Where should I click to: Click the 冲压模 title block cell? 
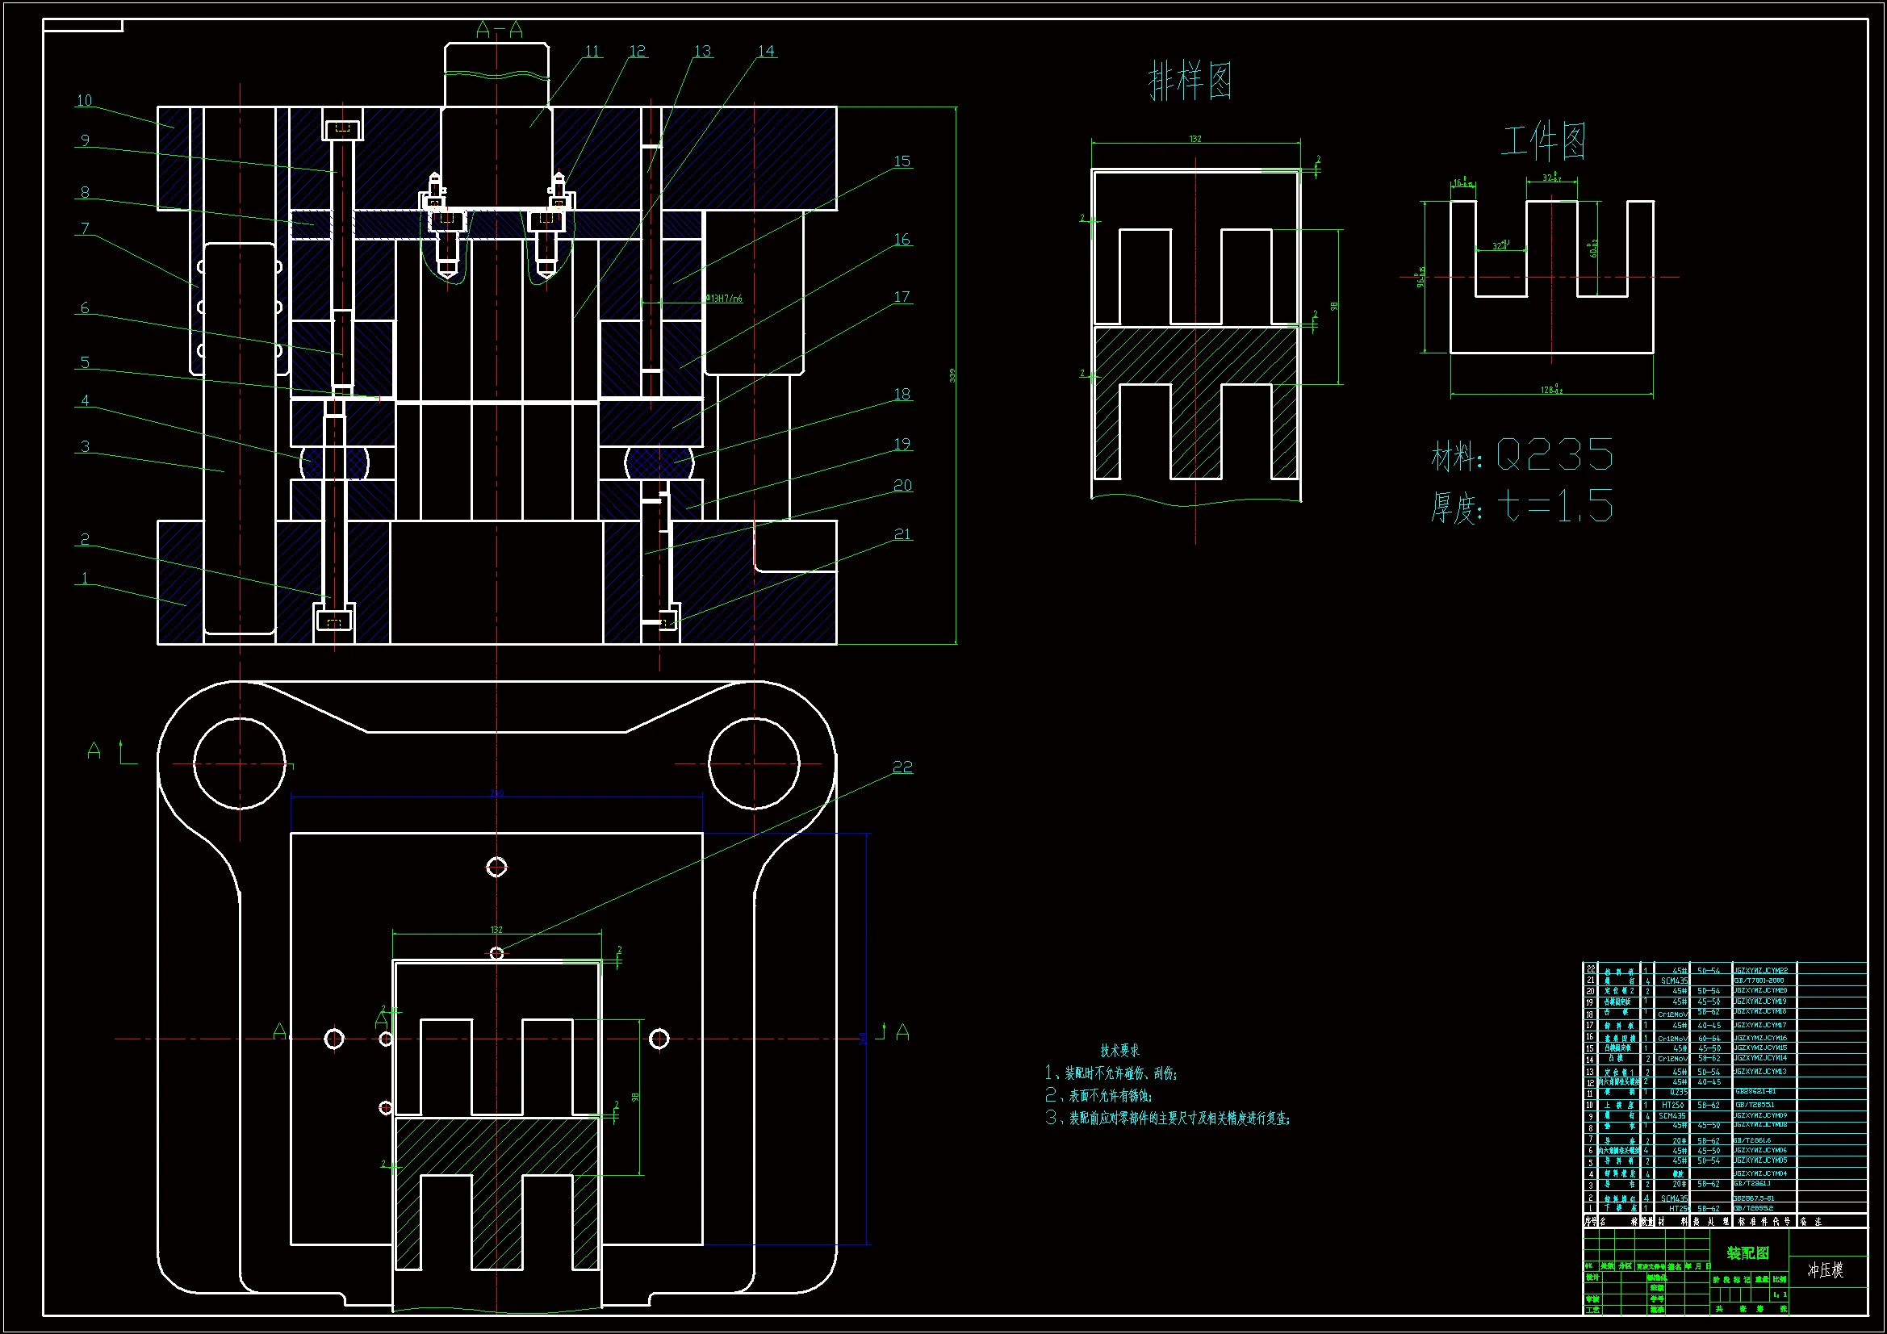(1825, 1270)
